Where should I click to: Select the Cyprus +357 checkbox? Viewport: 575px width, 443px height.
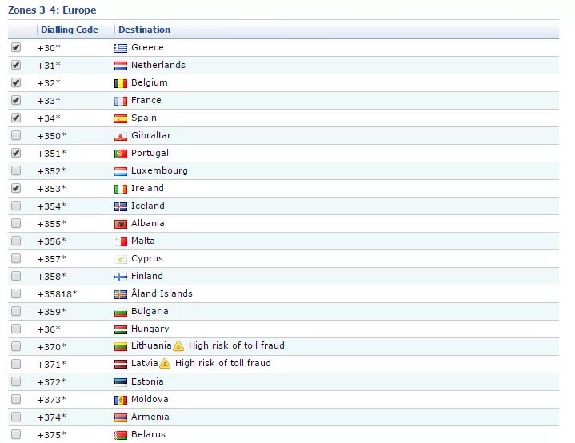coord(16,258)
